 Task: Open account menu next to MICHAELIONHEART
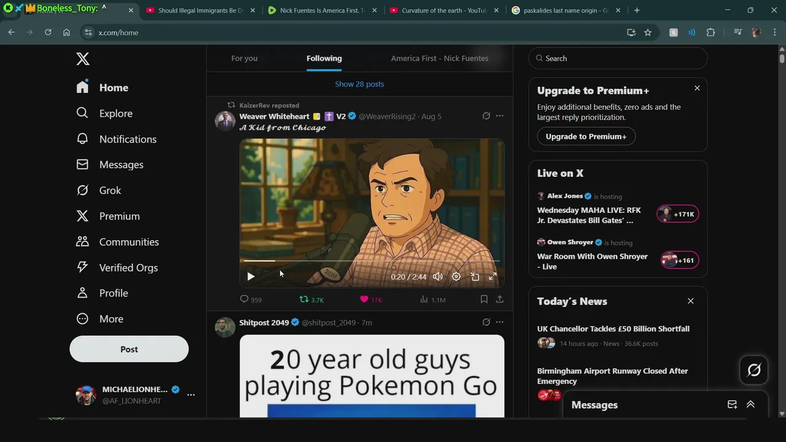191,395
